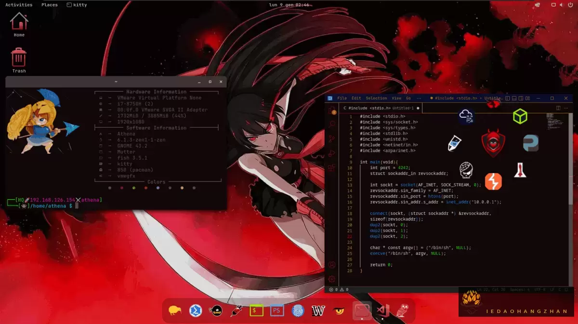Open the View menu in VS Code
Image resolution: width=578 pixels, height=324 pixels.
click(x=396, y=98)
